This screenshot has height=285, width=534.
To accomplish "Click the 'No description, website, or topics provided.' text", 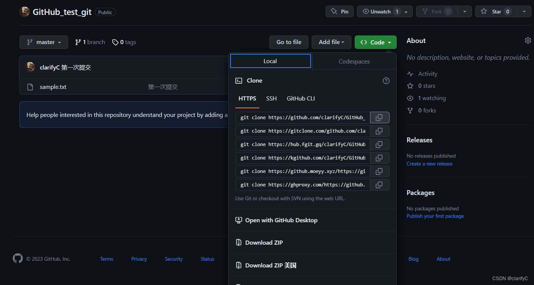I will tap(468, 58).
